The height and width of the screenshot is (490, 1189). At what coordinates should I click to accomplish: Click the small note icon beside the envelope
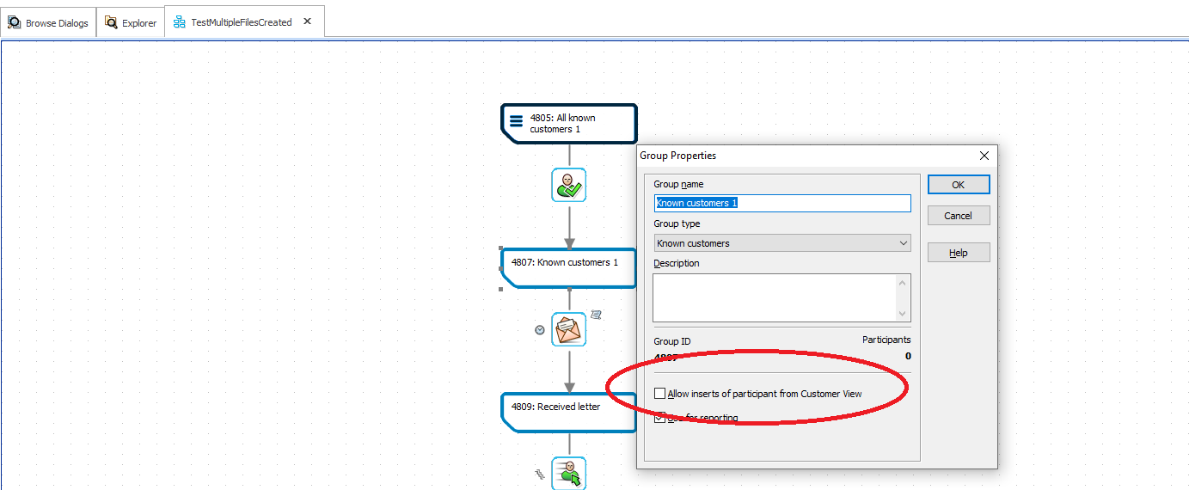click(x=596, y=315)
